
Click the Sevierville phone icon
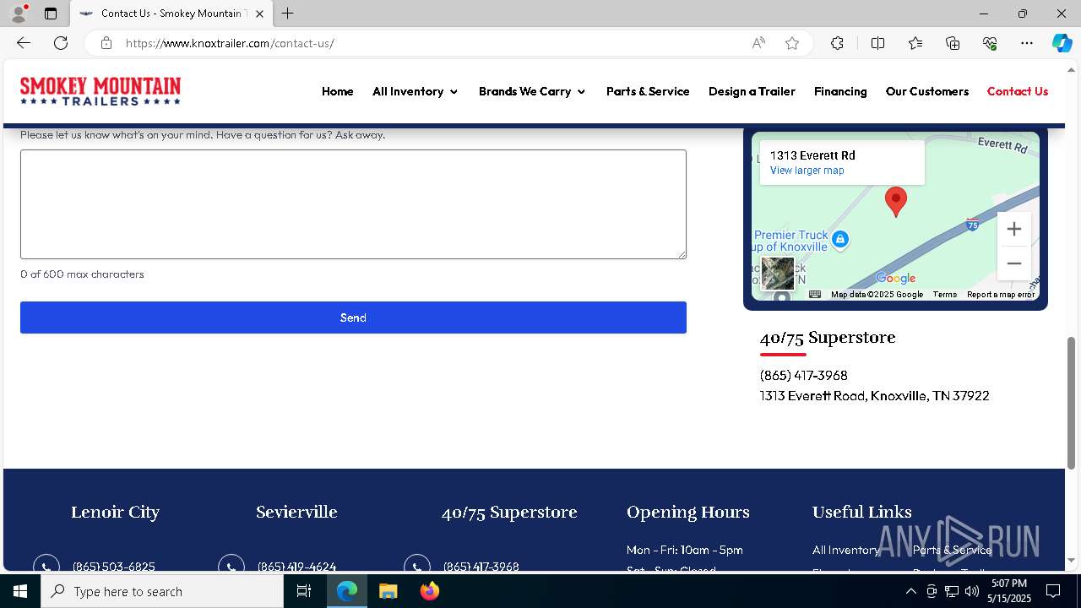231,565
